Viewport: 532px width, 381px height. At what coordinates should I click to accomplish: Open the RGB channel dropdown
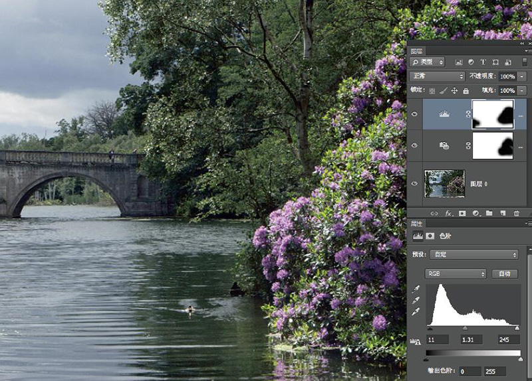[456, 273]
